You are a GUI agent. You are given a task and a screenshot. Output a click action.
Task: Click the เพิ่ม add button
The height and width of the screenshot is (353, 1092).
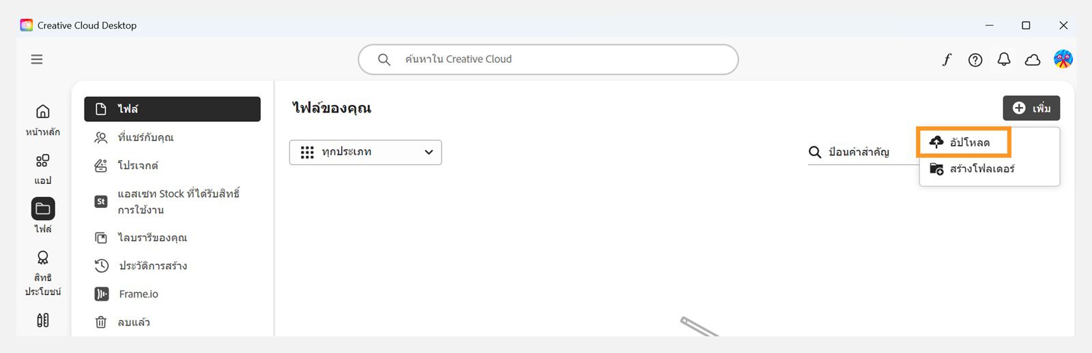click(1031, 108)
